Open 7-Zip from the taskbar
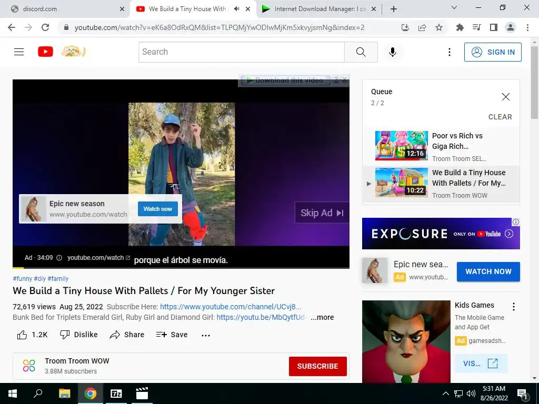The width and height of the screenshot is (539, 404). point(116,393)
